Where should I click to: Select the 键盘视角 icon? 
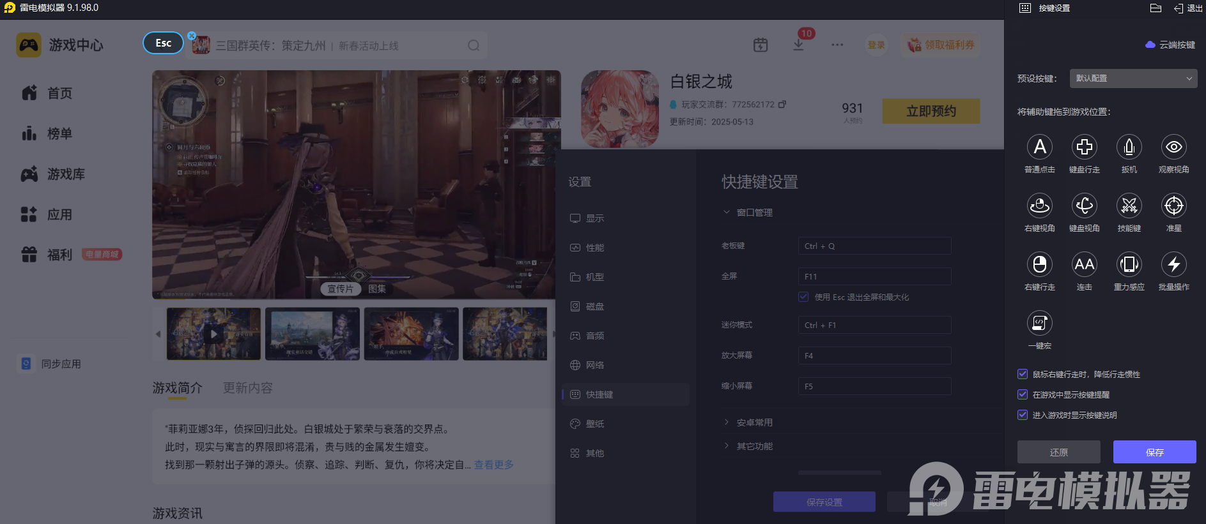coord(1085,206)
